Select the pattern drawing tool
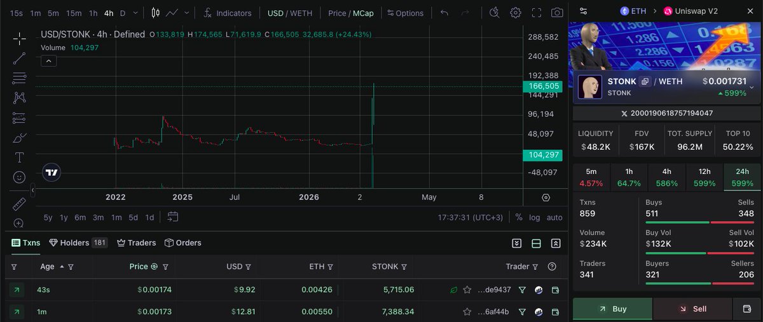 [19, 98]
